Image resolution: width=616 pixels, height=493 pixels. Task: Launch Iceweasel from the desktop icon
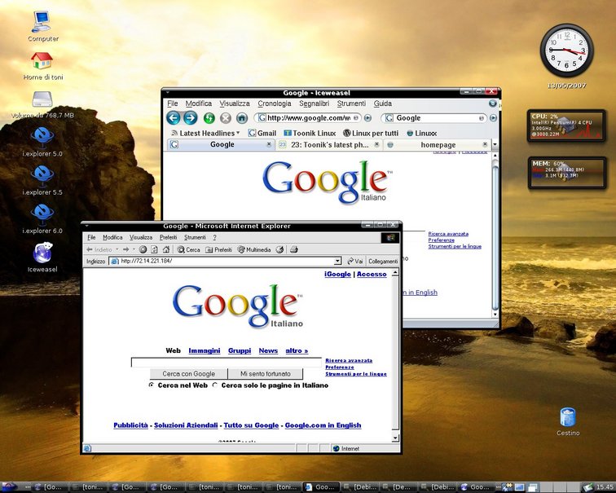point(42,258)
